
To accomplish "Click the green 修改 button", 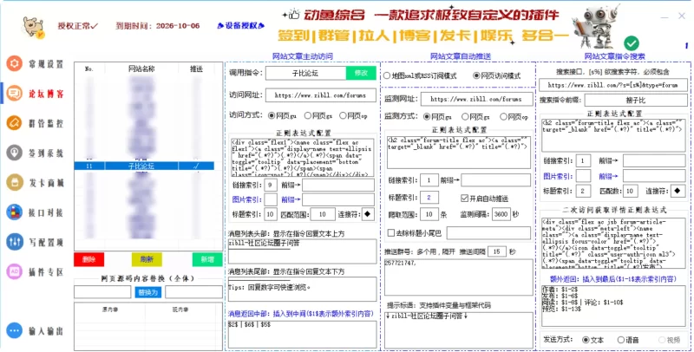I will pyautogui.click(x=361, y=73).
